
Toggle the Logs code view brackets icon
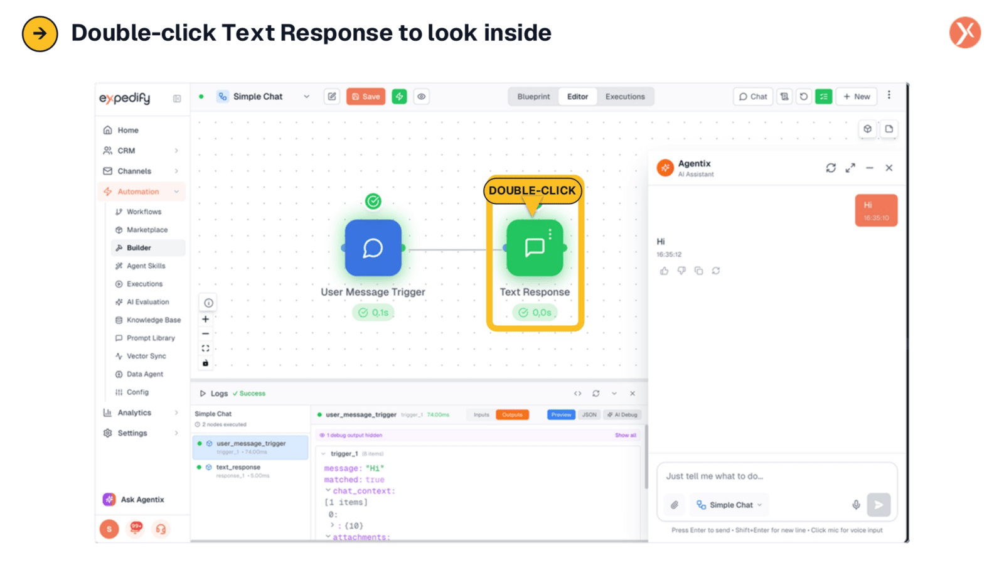[577, 394]
